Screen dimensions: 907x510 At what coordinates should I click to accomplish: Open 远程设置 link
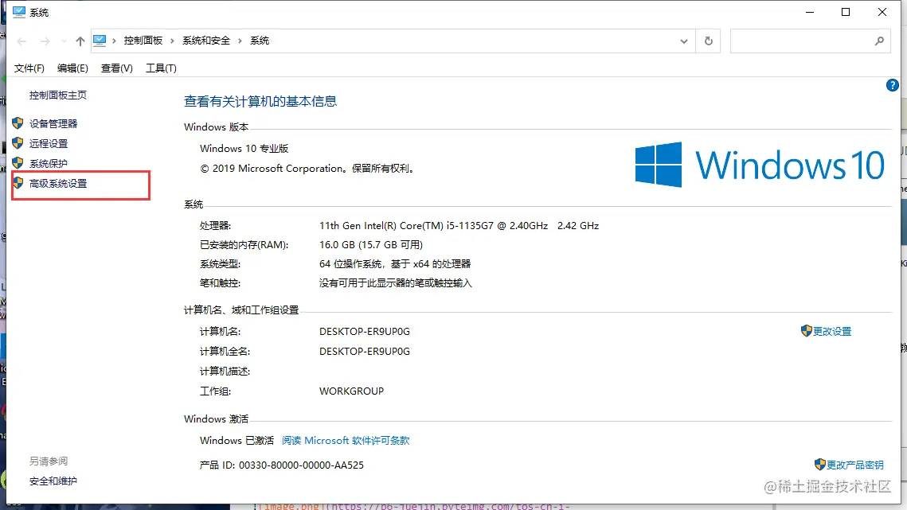pos(49,143)
